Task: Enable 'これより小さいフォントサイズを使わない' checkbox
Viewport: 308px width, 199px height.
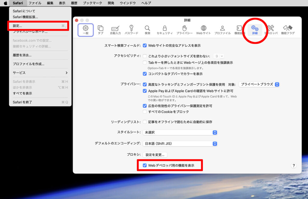Action: pyautogui.click(x=145, y=56)
